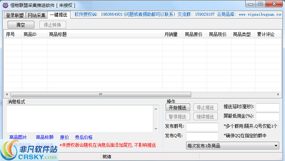The width and height of the screenshot is (285, 161).
Task: Click the purple app icon in the title bar
Action: [5, 5]
